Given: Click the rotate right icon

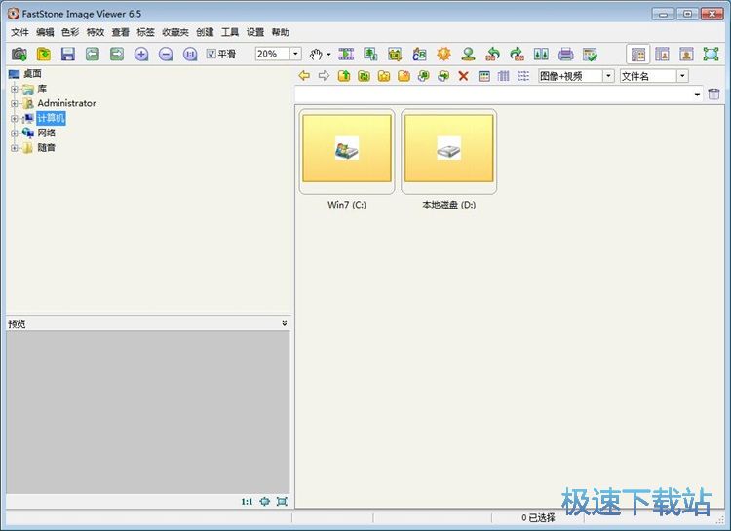Looking at the screenshot, I should (517, 55).
